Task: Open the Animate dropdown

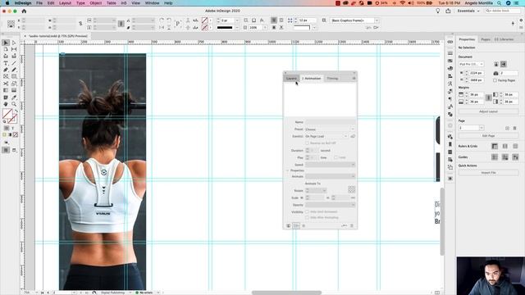Action: (x=330, y=176)
